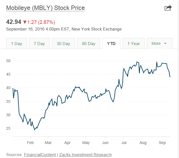Click the 25 label on the y-axis

tap(8, 128)
